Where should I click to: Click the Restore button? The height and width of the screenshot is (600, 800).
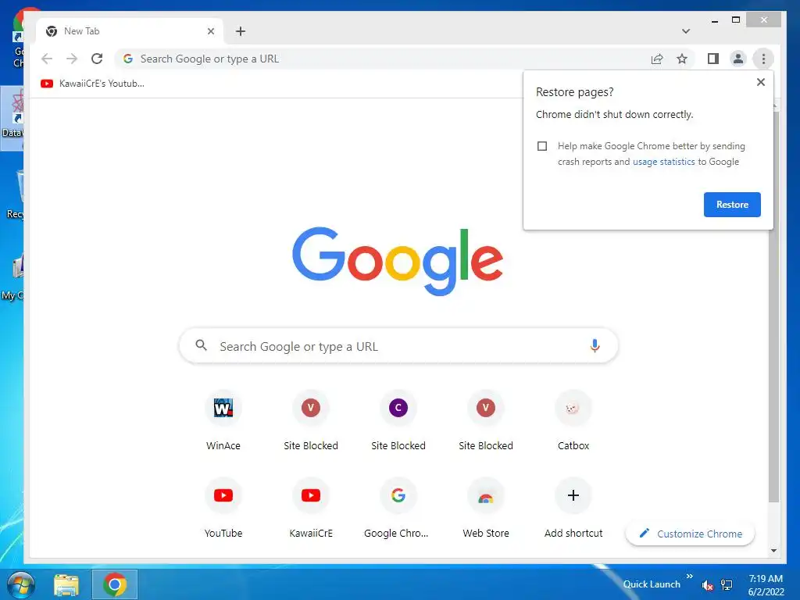point(732,205)
